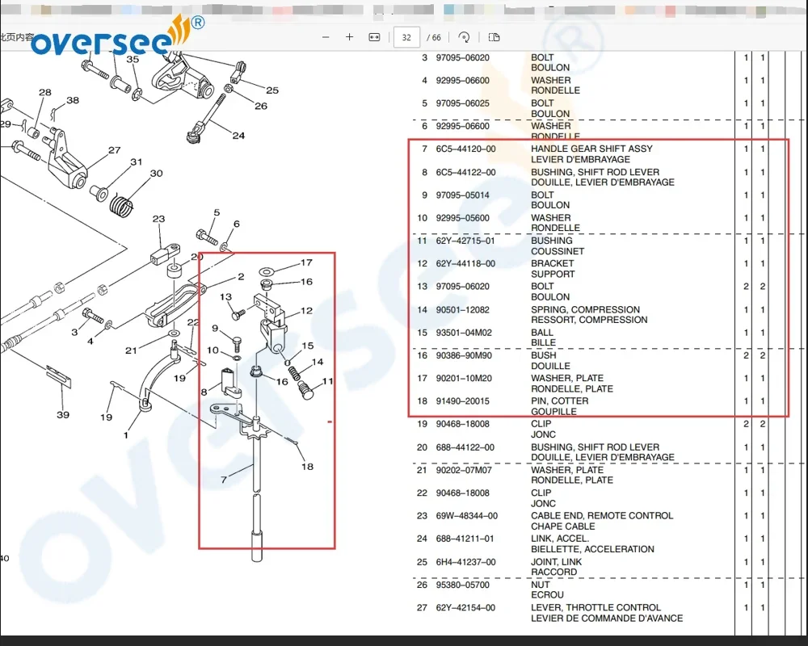Click callout number 12 in the diagram
This screenshot has height=646, width=808.
[306, 311]
